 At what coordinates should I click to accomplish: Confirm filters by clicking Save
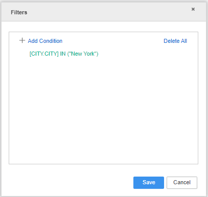149,183
